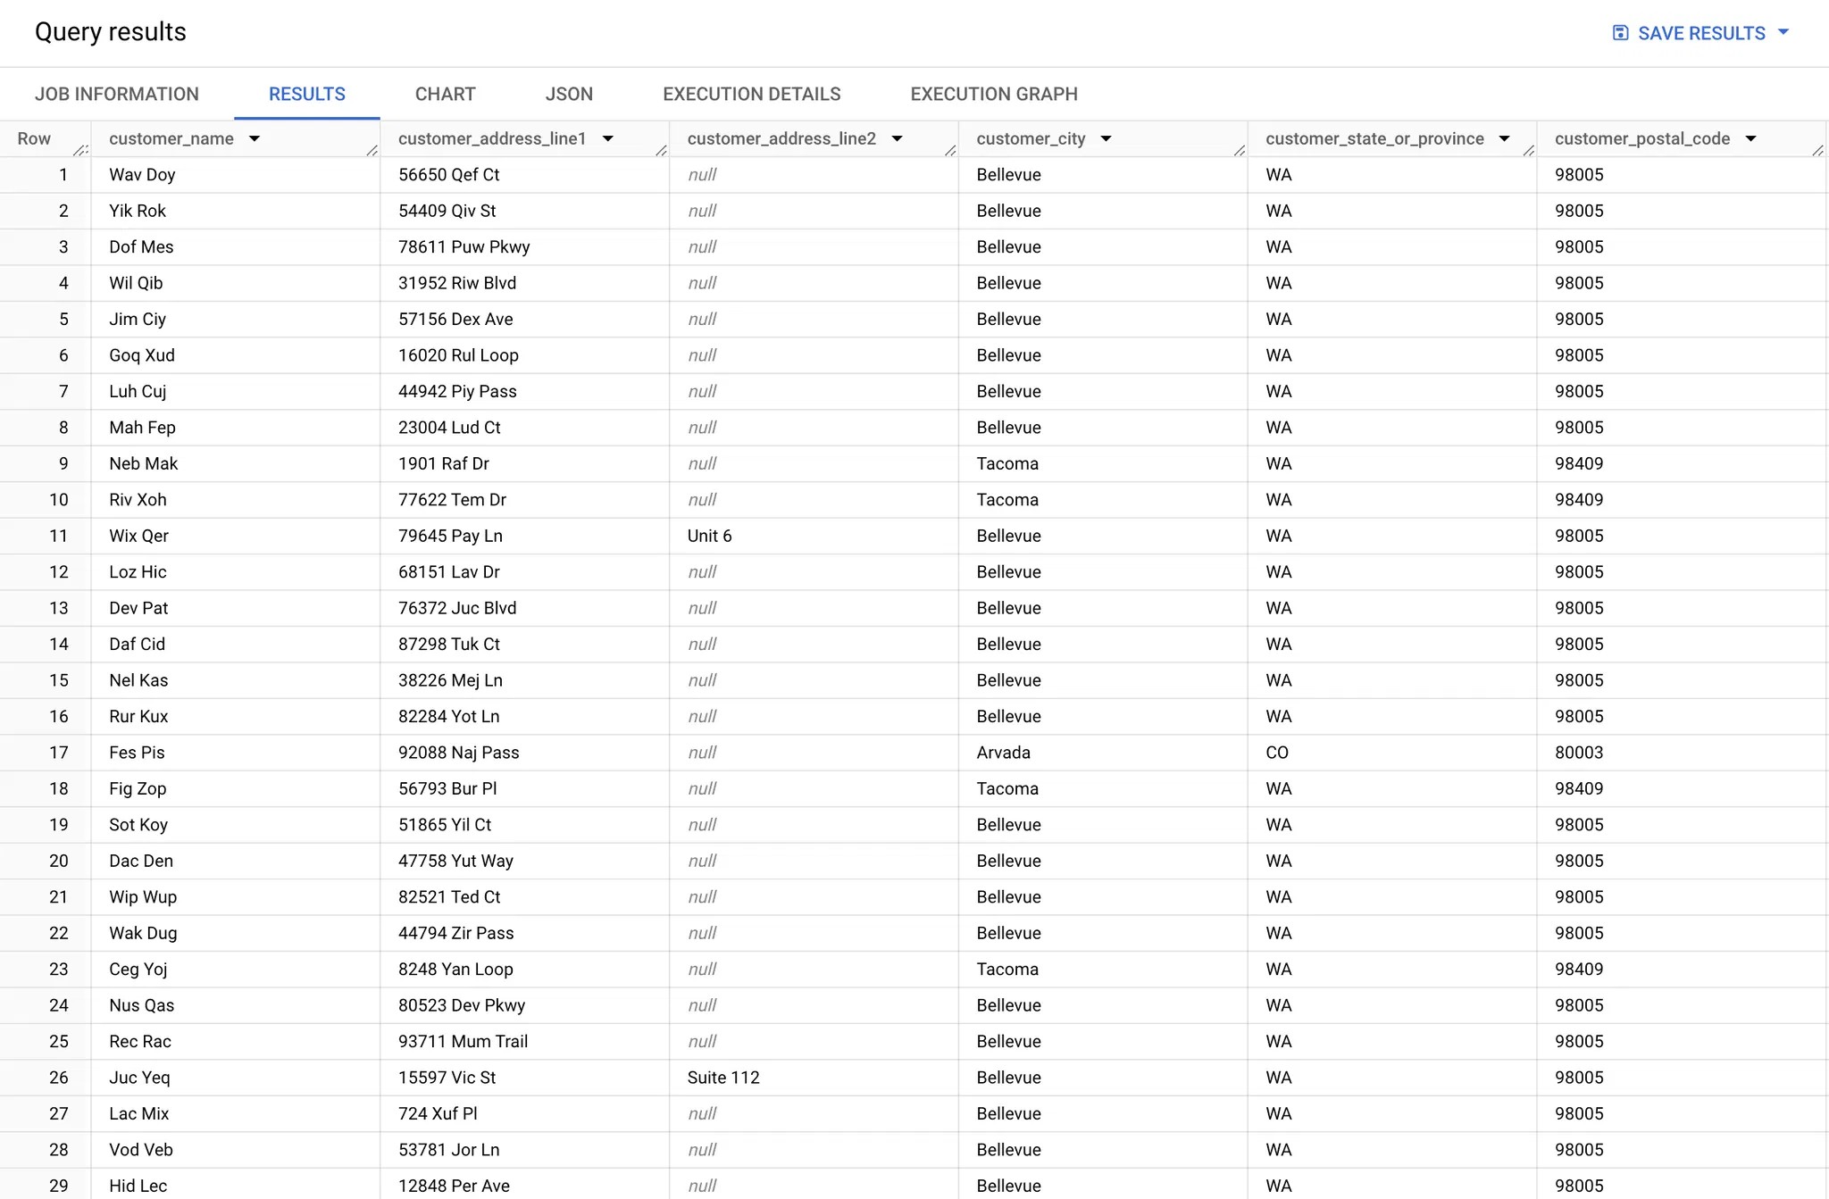This screenshot has width=1829, height=1199.
Task: Click the customer_city column resize handle
Action: (1240, 150)
